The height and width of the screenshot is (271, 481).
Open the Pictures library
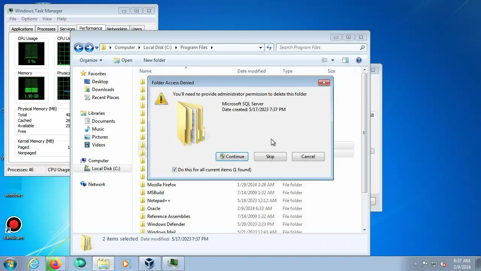100,137
